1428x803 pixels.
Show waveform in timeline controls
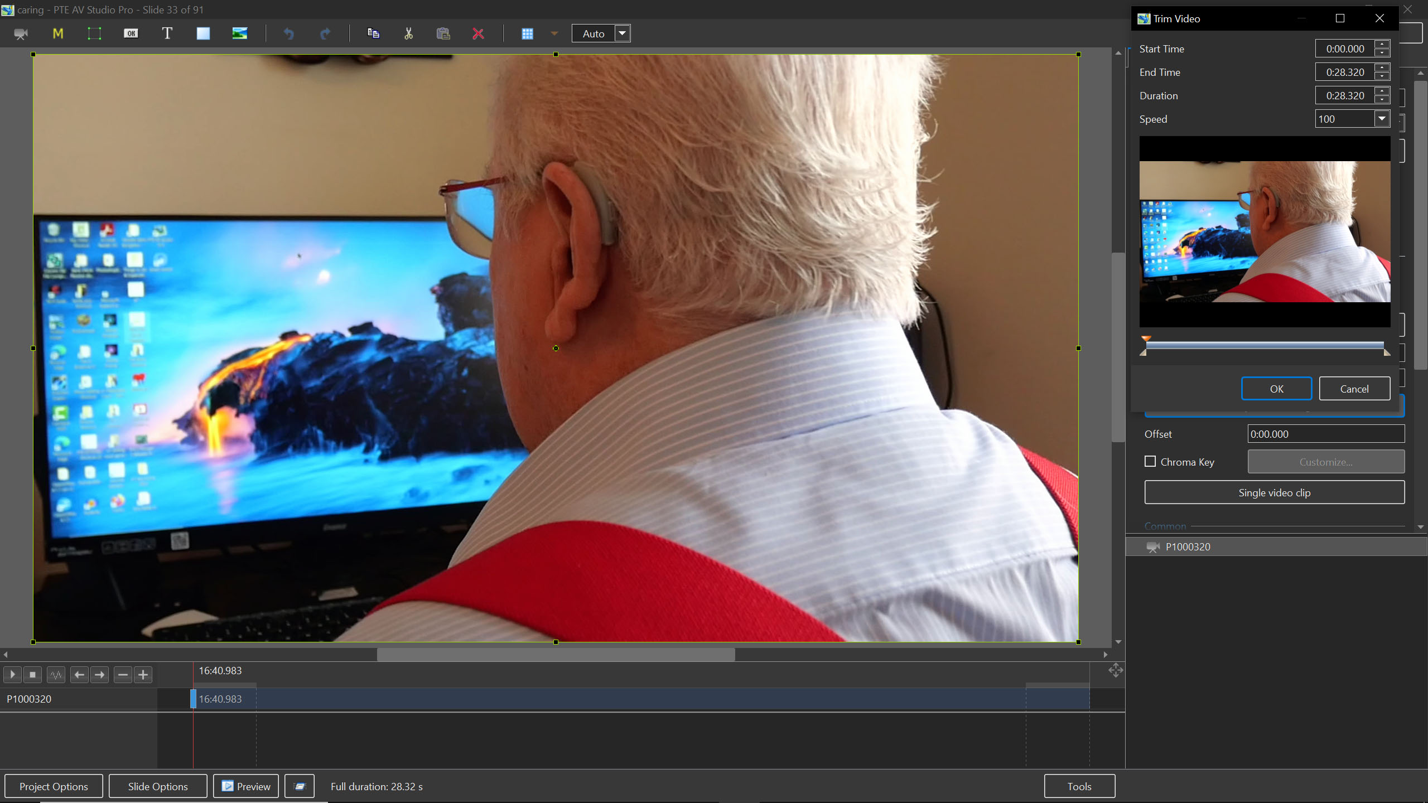(56, 675)
